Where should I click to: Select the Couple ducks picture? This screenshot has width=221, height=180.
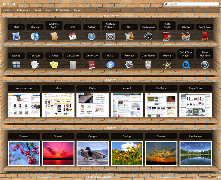pos(93,154)
